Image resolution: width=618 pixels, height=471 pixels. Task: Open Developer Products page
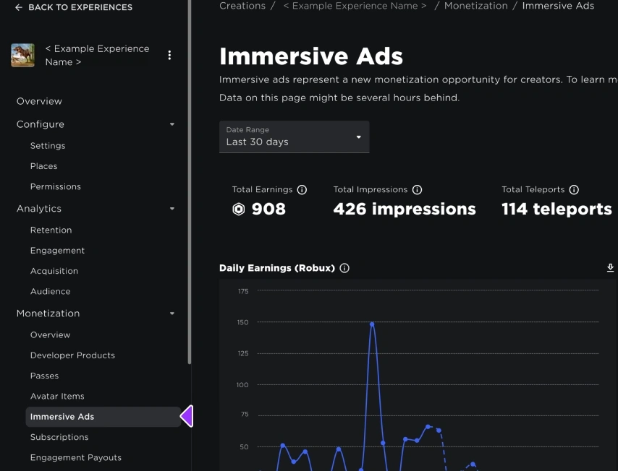tap(72, 355)
